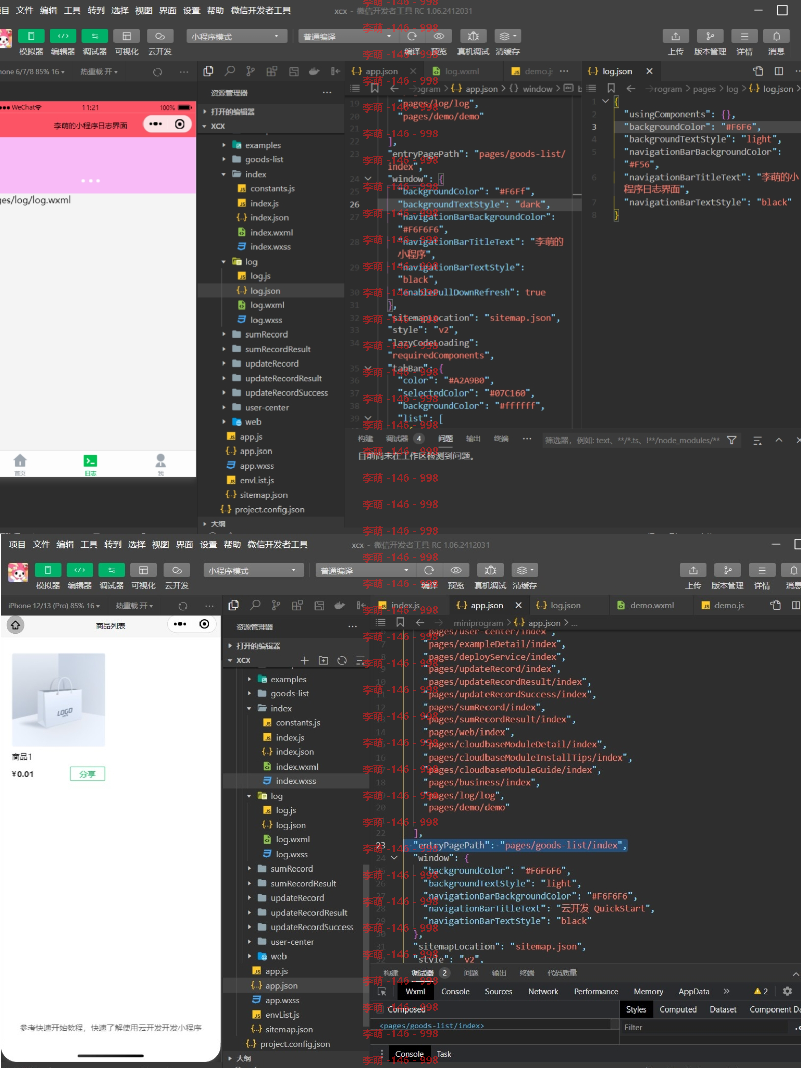Select index.wxss in bottom window tree
The height and width of the screenshot is (1068, 801).
[296, 781]
